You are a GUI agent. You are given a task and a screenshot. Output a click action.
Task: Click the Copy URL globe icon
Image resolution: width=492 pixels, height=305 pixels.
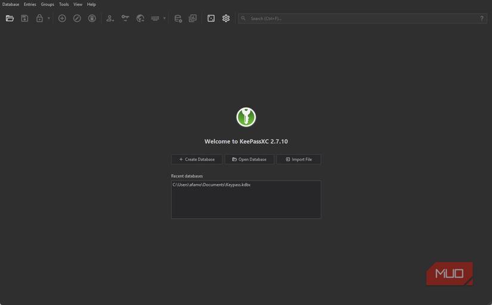pyautogui.click(x=140, y=18)
